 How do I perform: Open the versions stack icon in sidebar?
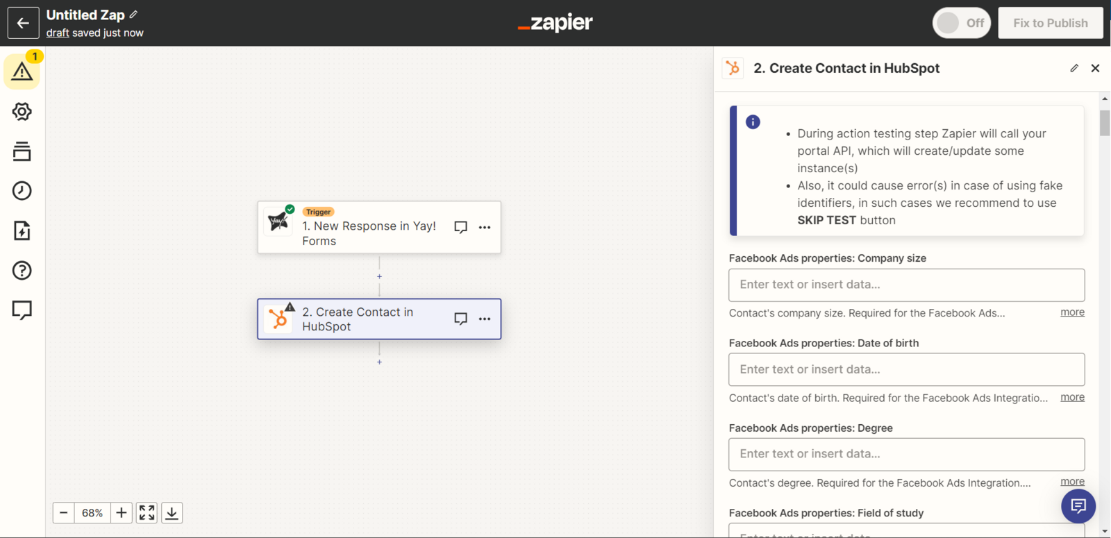tap(22, 151)
